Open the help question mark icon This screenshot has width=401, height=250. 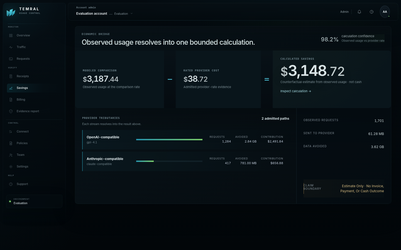371,12
